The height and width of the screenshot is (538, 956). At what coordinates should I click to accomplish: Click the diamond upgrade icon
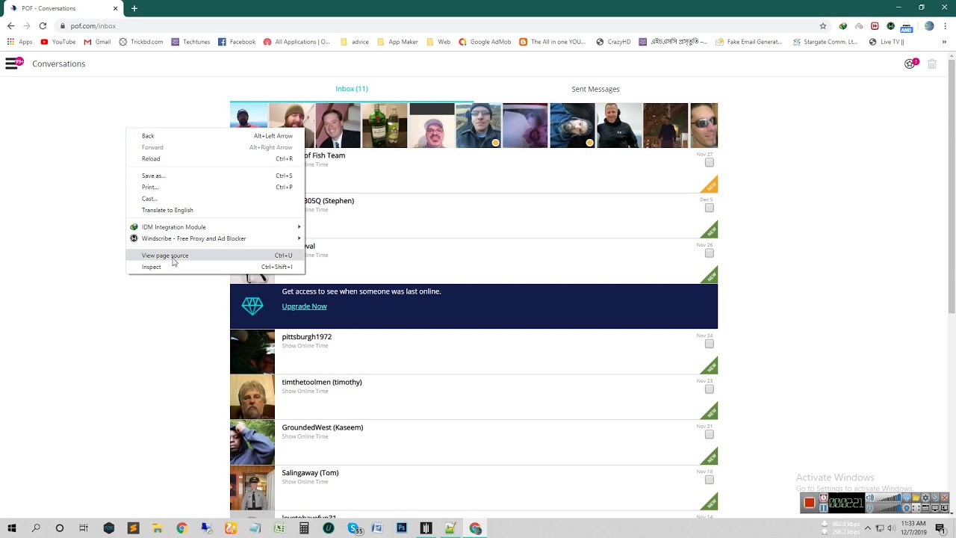tap(252, 306)
